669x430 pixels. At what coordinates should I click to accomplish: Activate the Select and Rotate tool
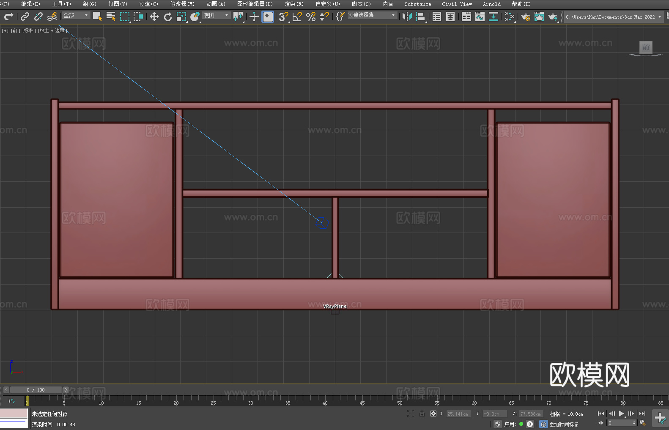(168, 16)
